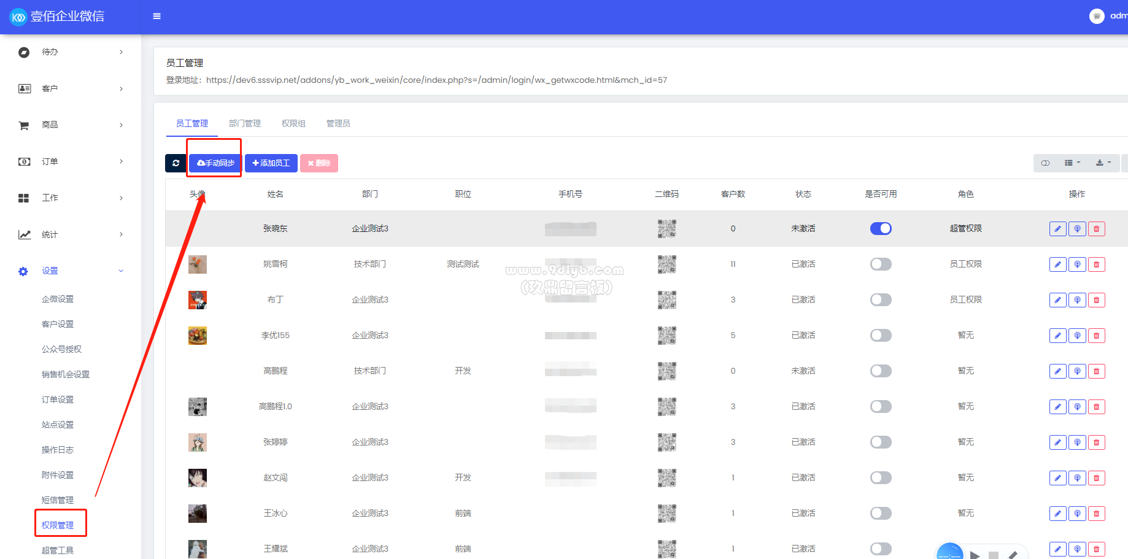Select the 员工管理 tab
The width and height of the screenshot is (1128, 559).
(x=192, y=123)
